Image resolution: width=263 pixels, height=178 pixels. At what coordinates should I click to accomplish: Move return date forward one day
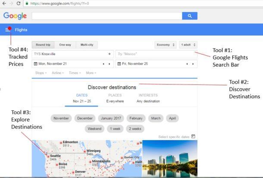pyautogui.click(x=193, y=64)
